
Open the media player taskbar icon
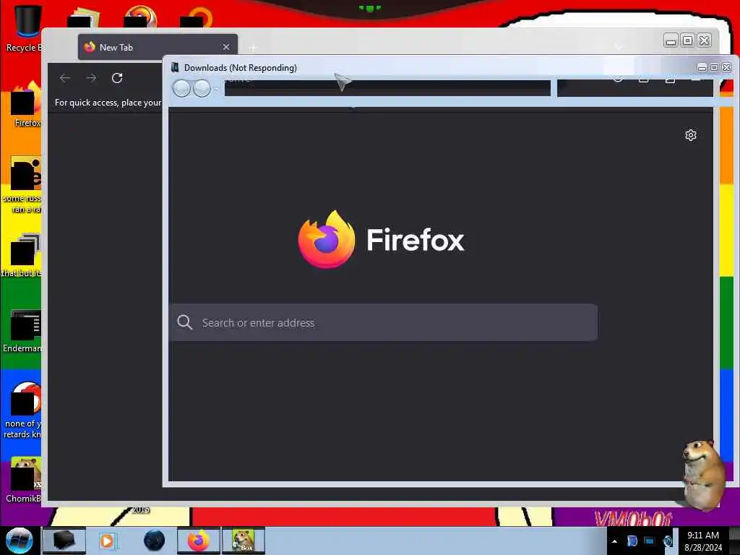click(x=107, y=541)
